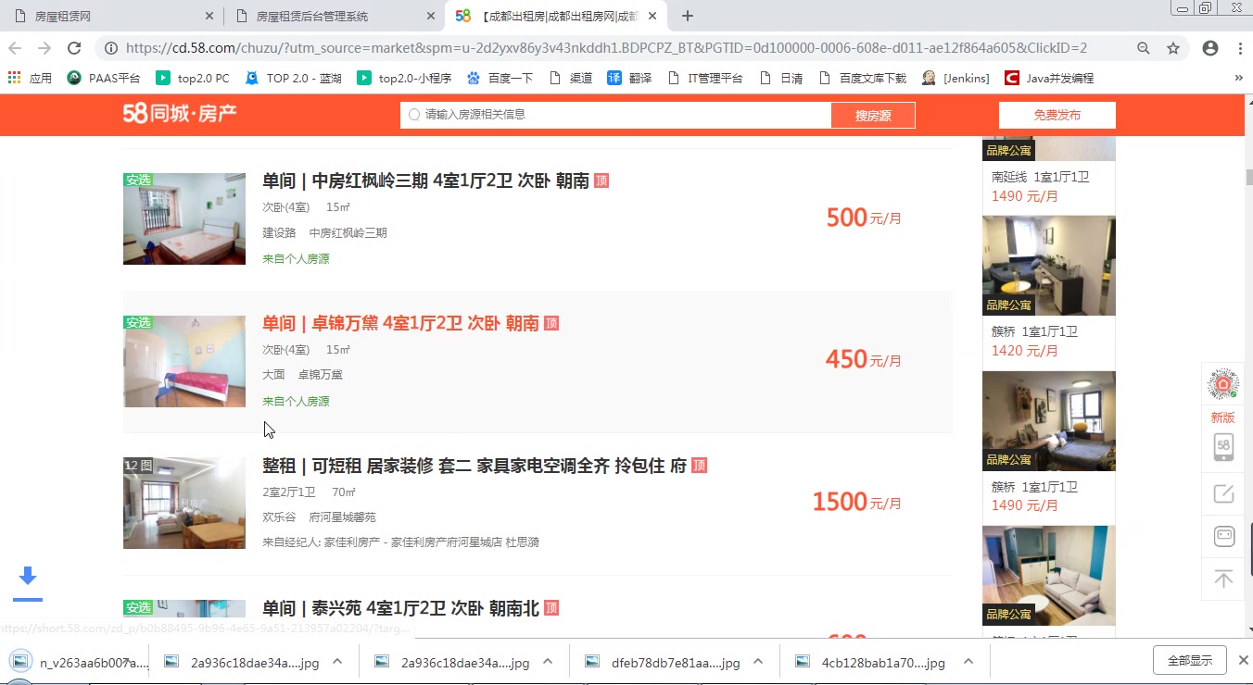Screen dimensions: 1253x685
Task: Open the 翻译 bookmark
Action: tap(629, 79)
